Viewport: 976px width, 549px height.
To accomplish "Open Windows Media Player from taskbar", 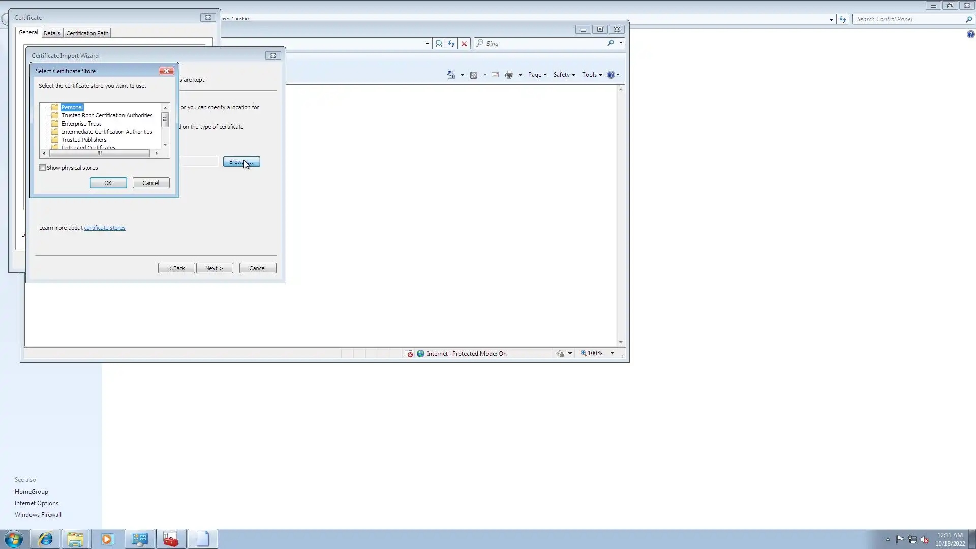I will pyautogui.click(x=107, y=539).
